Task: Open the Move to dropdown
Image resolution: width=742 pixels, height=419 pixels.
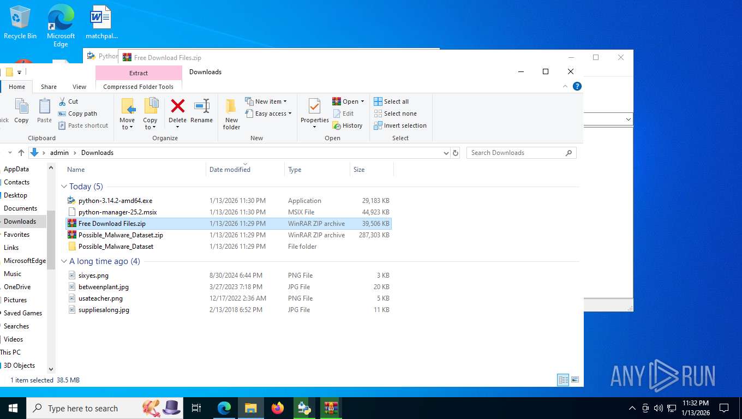Action: [x=127, y=114]
